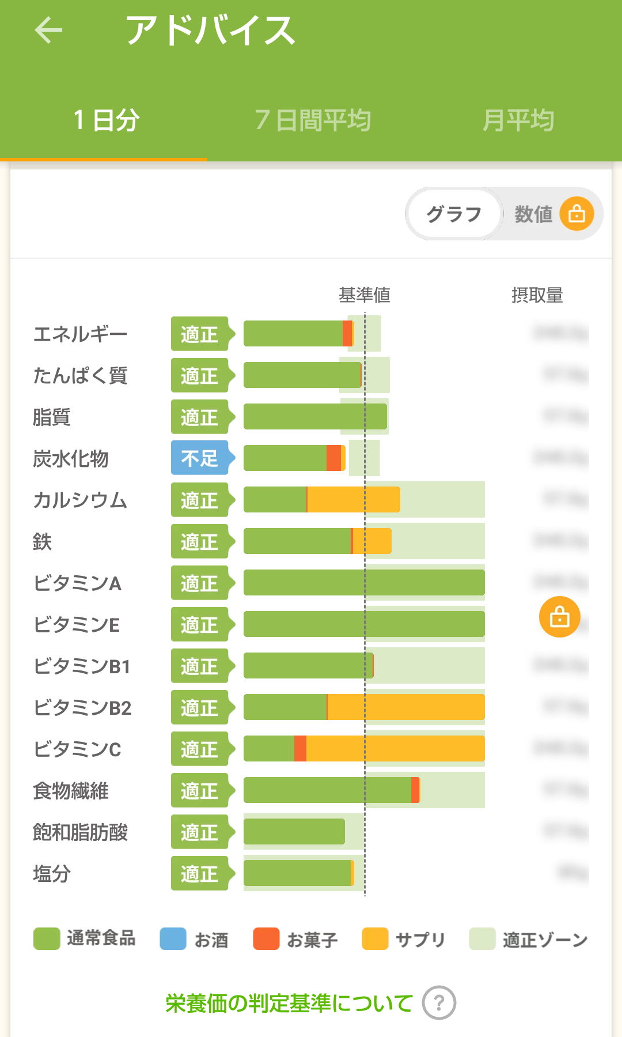This screenshot has width=622, height=1037.
Task: Select the 1日分 tab
Action: click(x=106, y=120)
